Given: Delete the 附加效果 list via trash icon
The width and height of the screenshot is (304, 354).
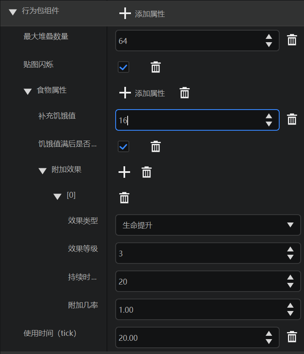Looking at the screenshot, I should click(x=147, y=172).
